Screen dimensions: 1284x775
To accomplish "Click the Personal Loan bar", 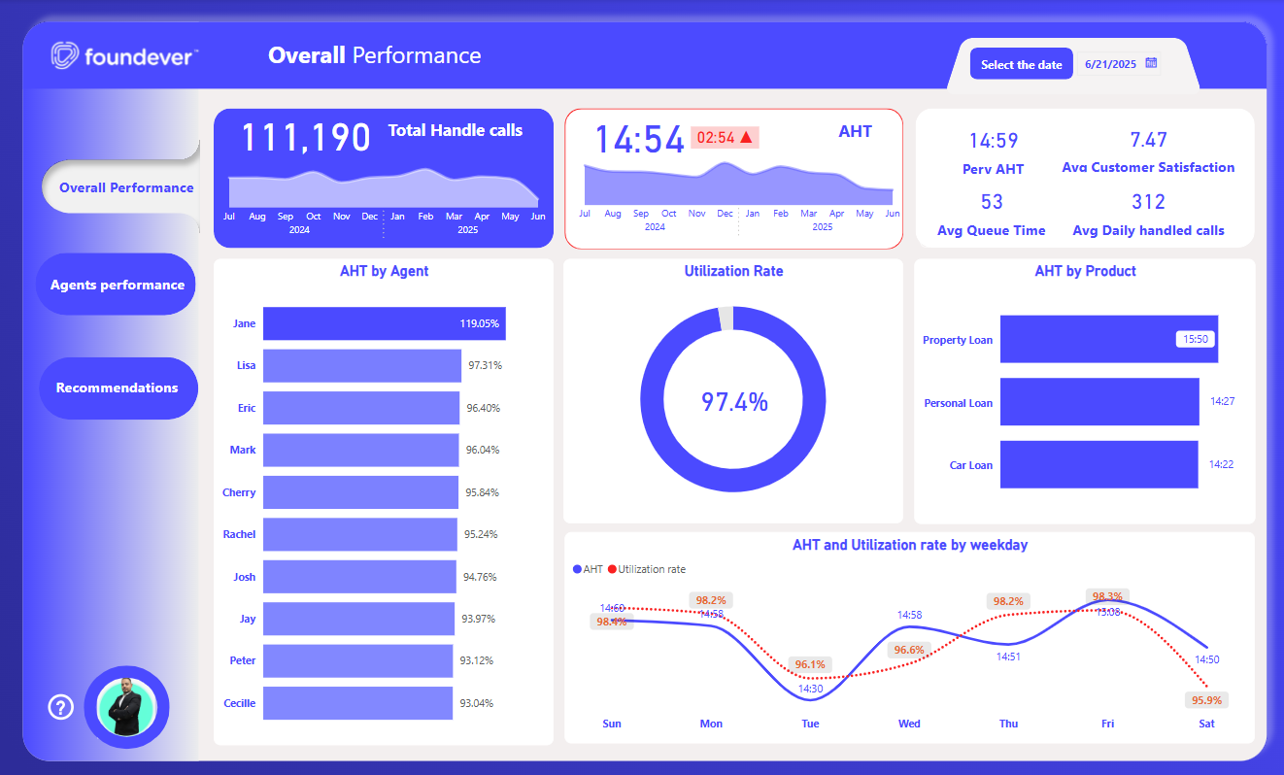I will click(1098, 402).
